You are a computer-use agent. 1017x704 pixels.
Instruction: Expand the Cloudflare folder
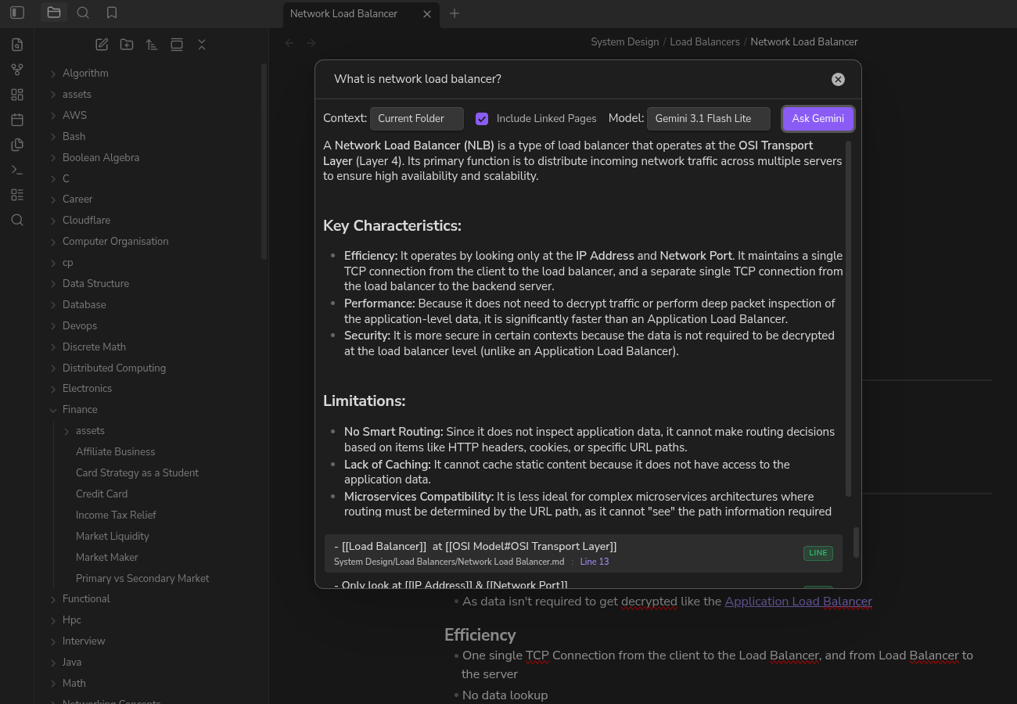point(86,221)
